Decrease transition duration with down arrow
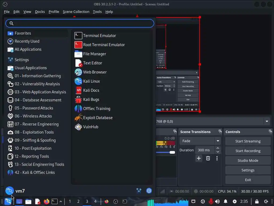 click(218, 152)
